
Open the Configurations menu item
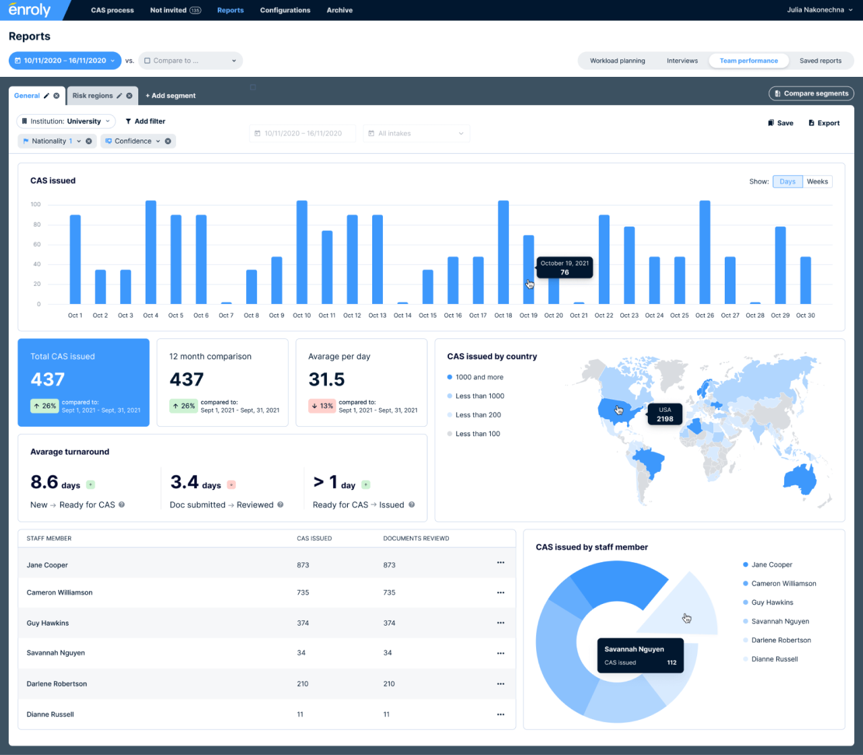[x=285, y=10]
